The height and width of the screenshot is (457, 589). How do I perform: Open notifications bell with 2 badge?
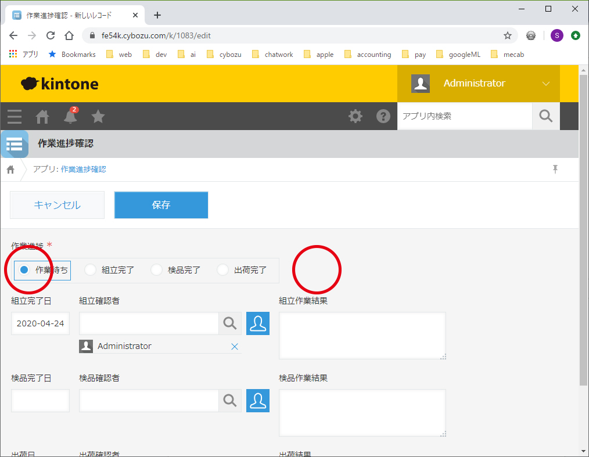point(70,117)
